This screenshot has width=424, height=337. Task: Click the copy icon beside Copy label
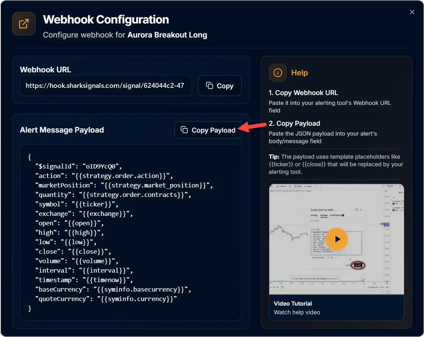[210, 86]
